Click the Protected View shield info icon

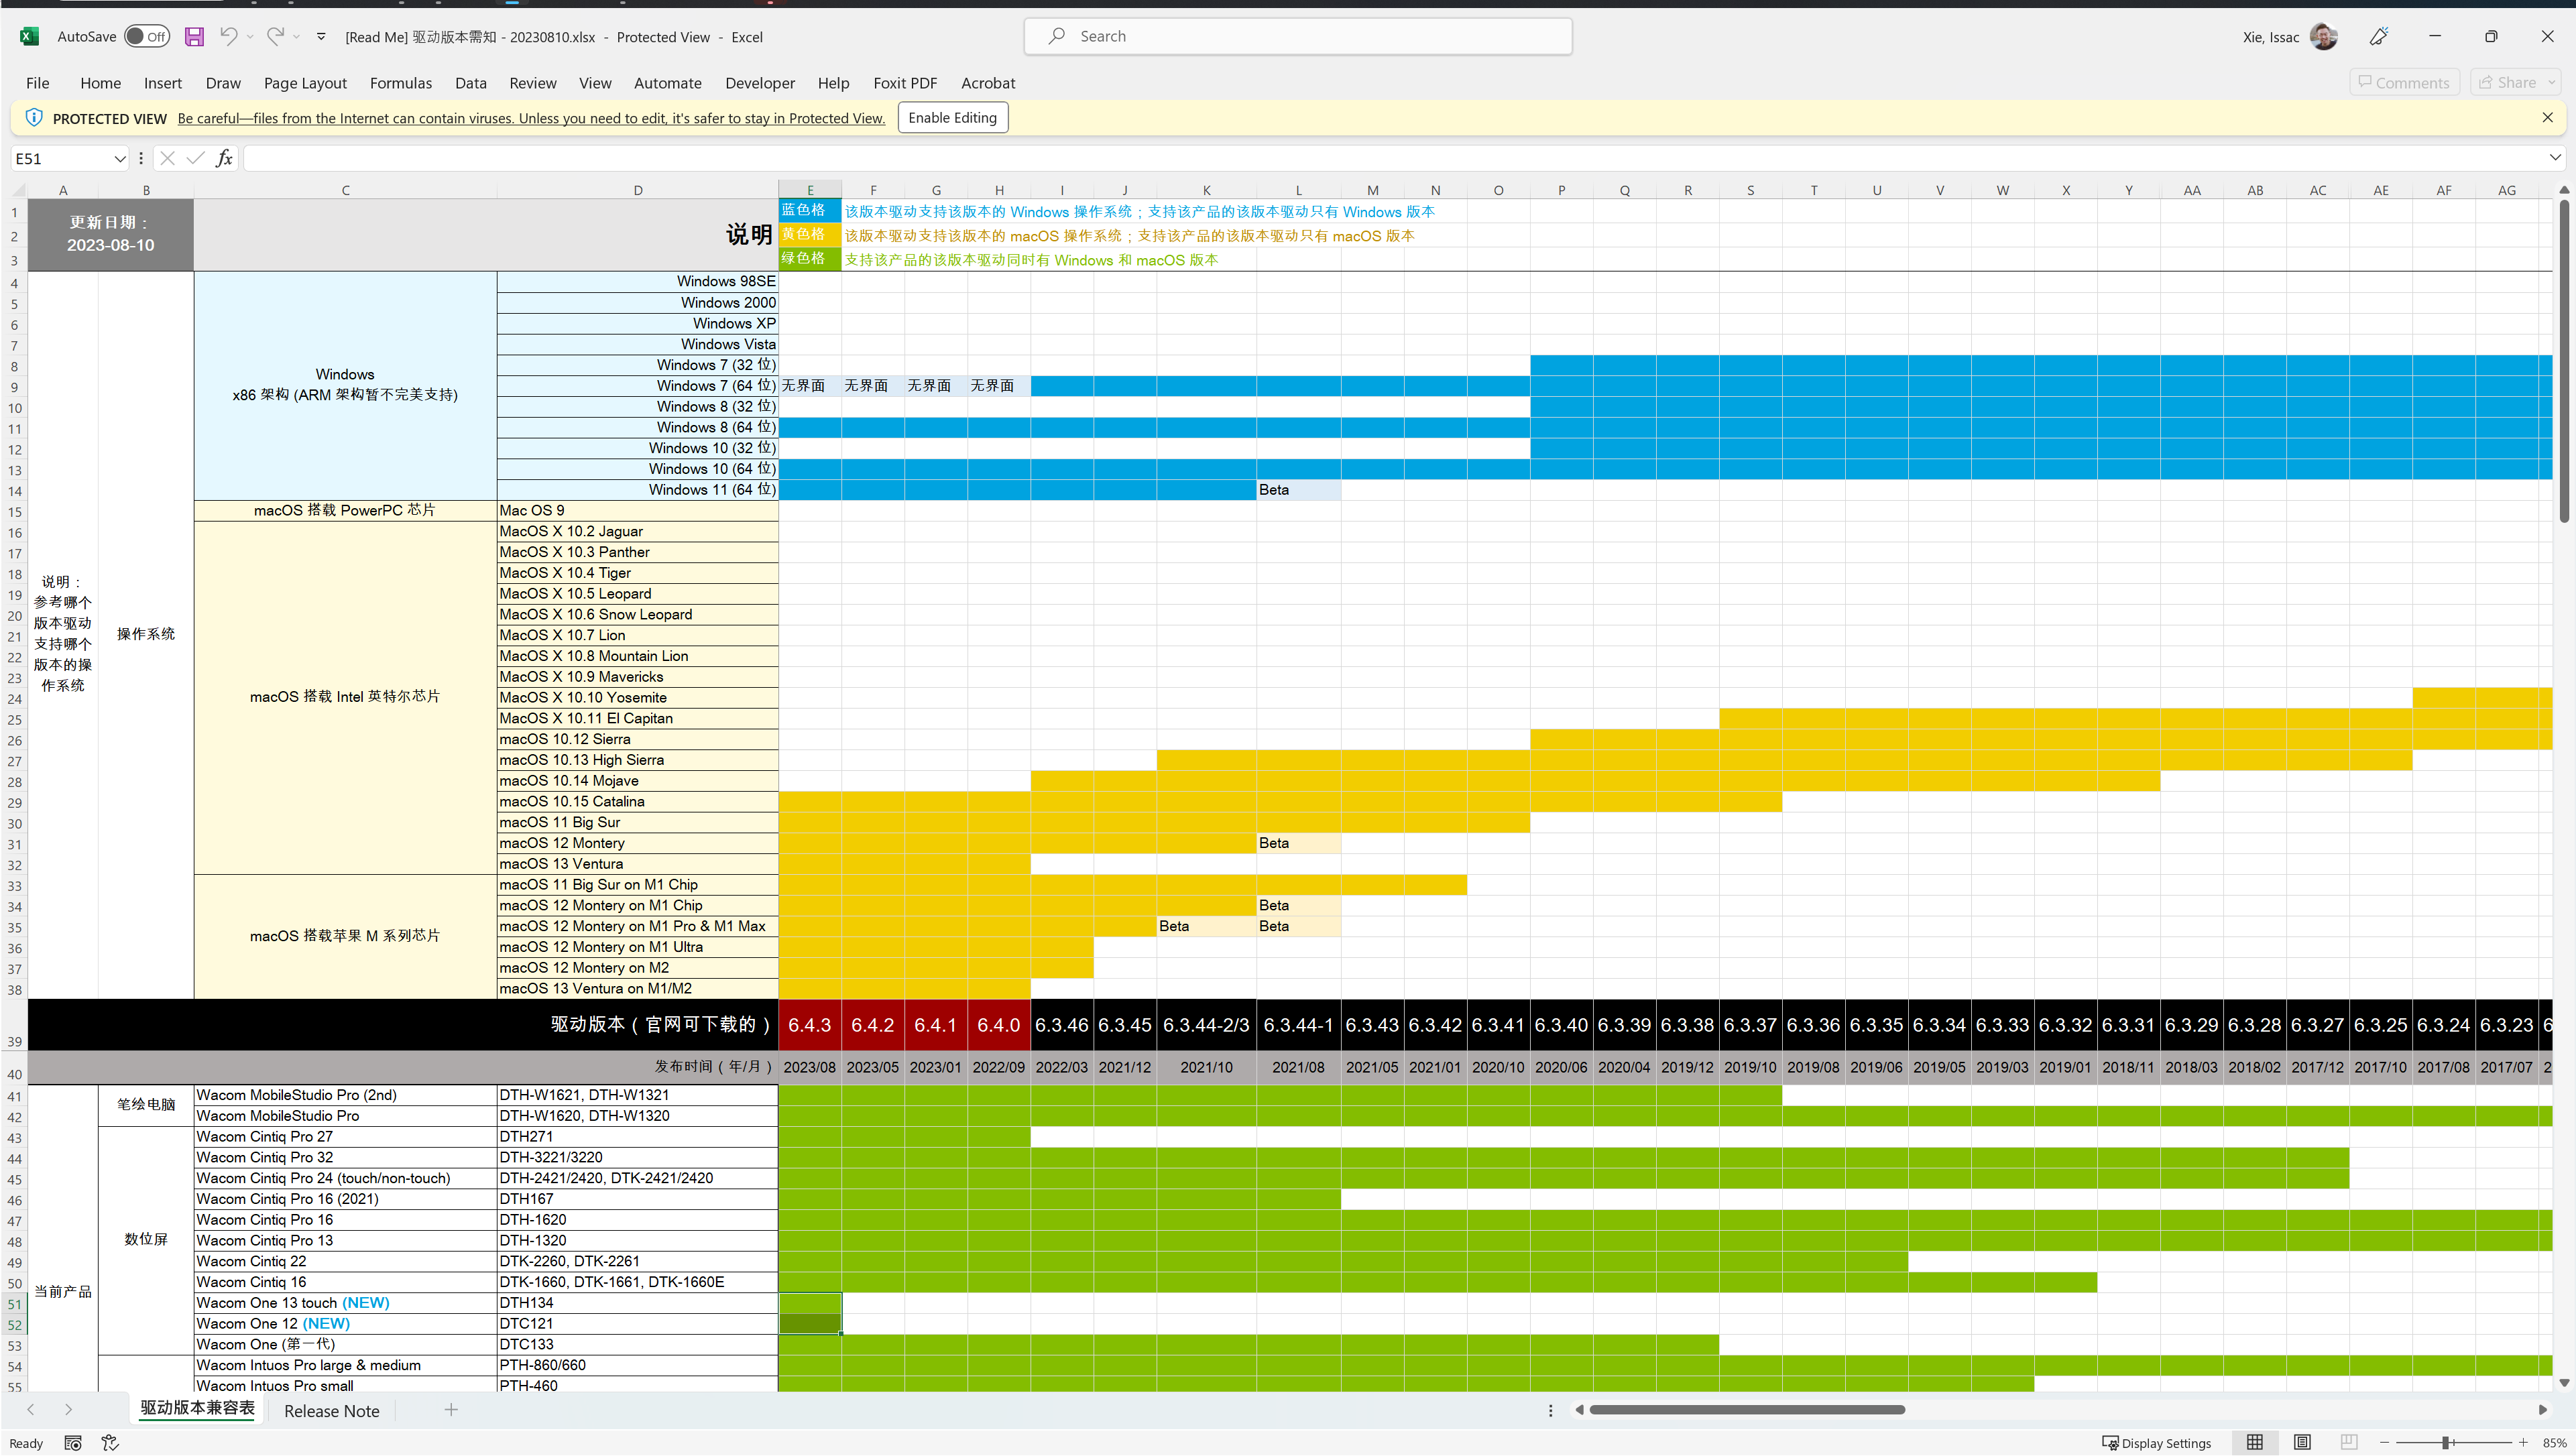click(34, 117)
